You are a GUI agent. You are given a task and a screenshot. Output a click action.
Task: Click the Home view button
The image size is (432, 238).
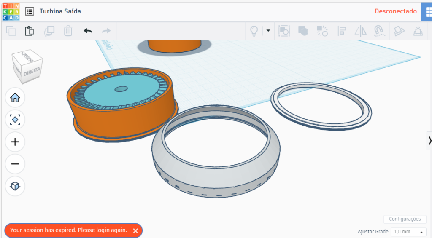coord(15,98)
